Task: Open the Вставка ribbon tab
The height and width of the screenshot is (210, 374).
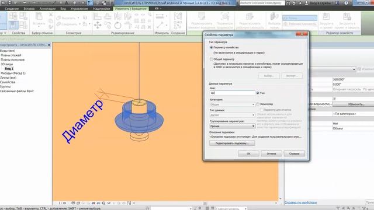Action: pos(29,9)
